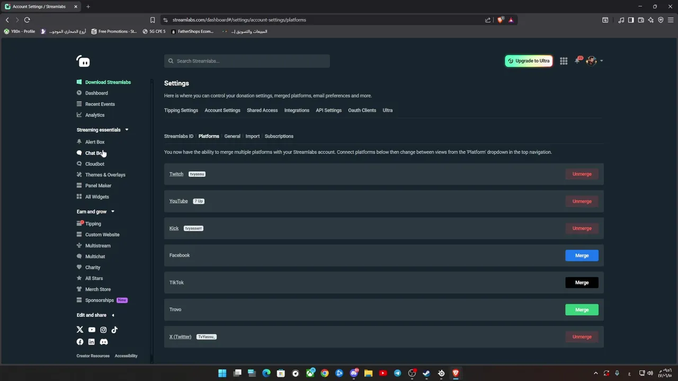Click the X (Twitter) social icon in sidebar
Viewport: 678px width, 381px height.
click(80, 330)
